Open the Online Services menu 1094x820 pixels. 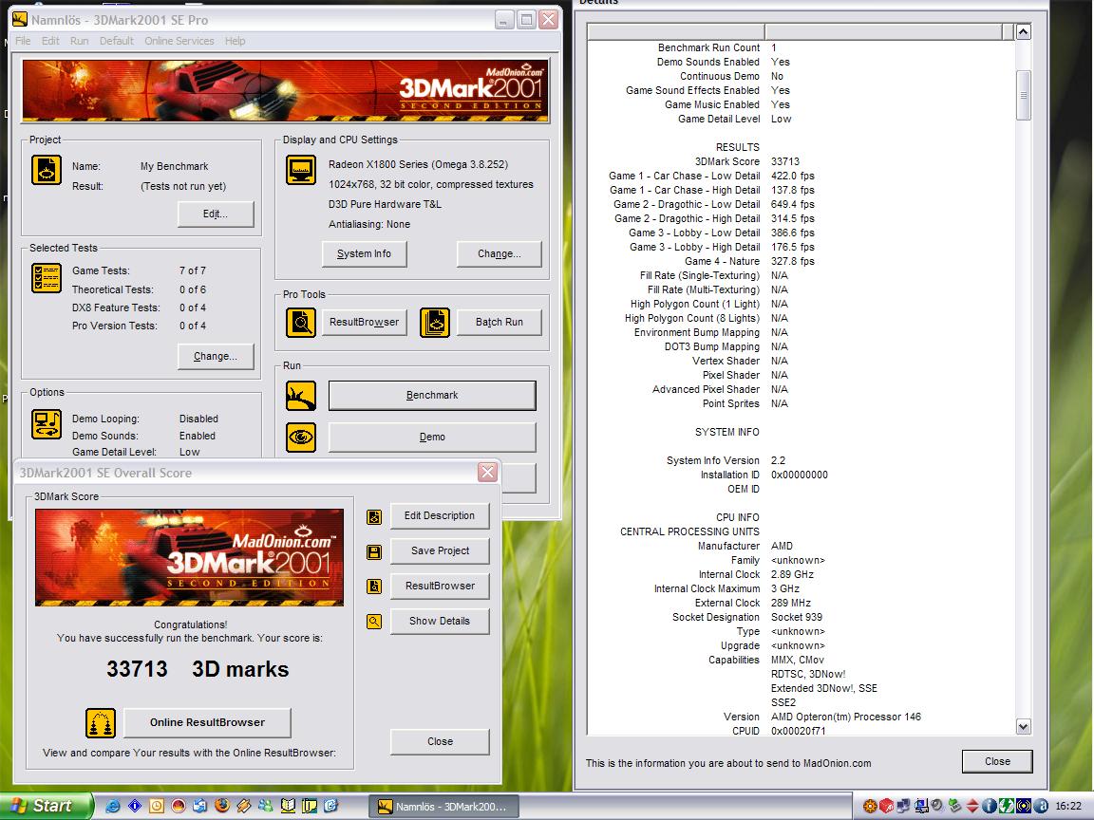[179, 41]
